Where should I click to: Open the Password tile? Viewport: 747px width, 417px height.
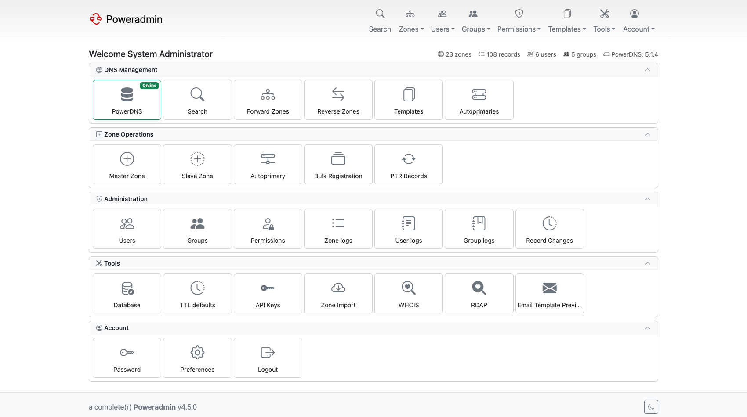click(127, 358)
